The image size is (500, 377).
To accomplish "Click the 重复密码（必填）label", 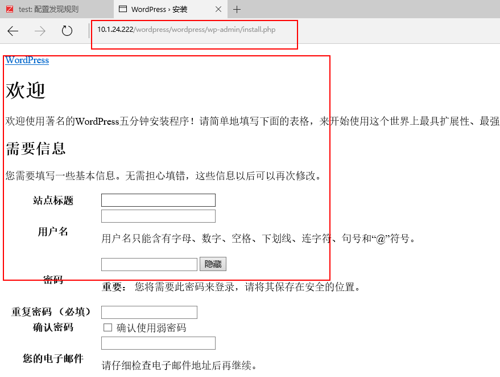I will (x=51, y=312).
